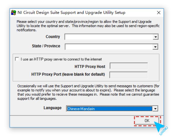Click the State / Province label text
Screen dimensions: 175x139
[46, 46]
